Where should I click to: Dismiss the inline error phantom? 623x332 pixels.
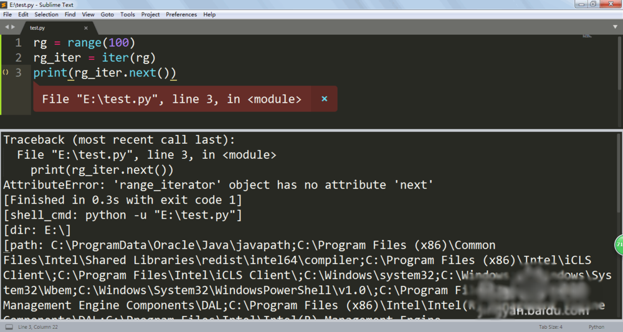tap(324, 99)
